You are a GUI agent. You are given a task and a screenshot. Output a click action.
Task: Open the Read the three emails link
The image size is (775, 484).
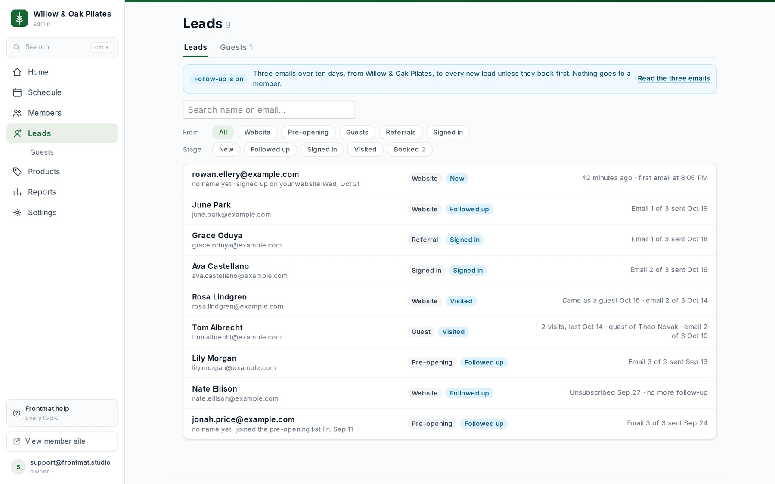[x=673, y=78]
